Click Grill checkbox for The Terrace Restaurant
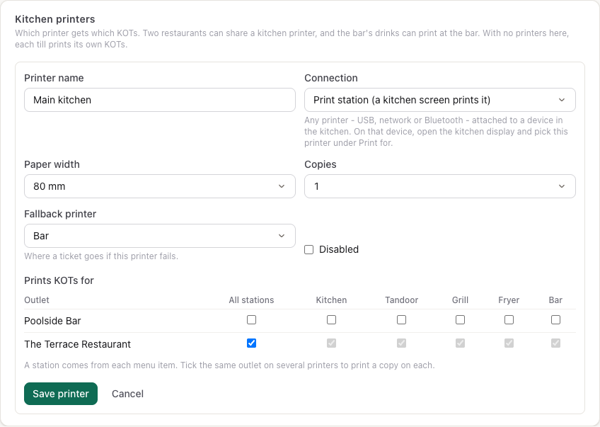The image size is (600, 427). (x=461, y=343)
